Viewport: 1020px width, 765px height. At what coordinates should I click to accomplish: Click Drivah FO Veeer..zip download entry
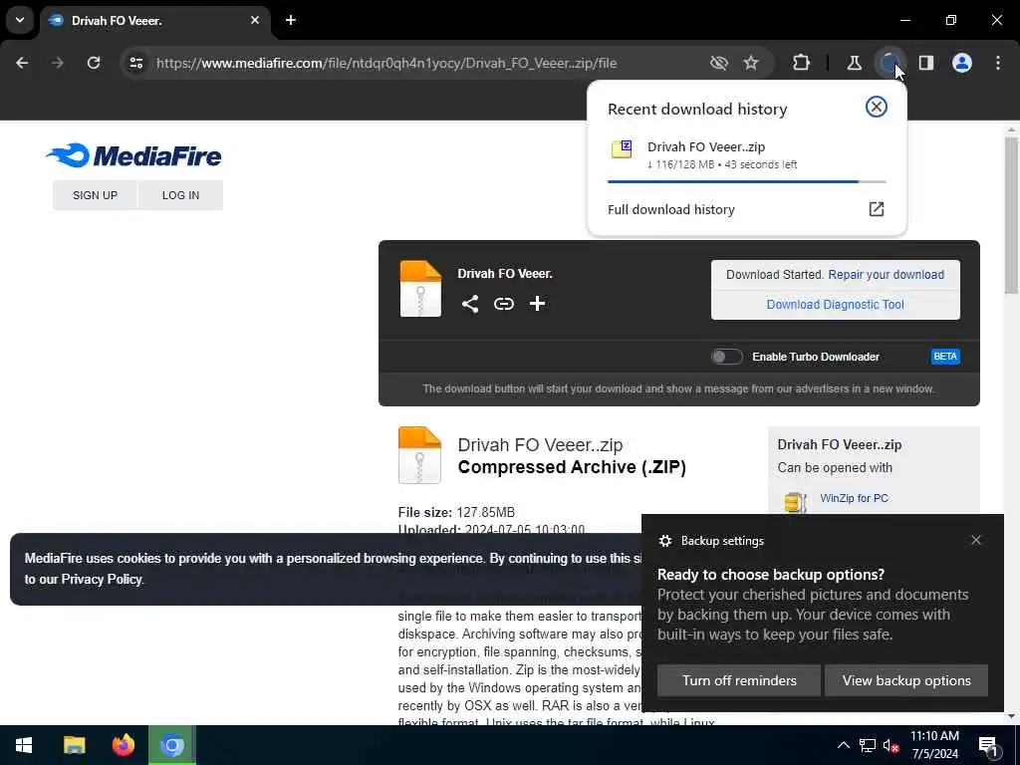[747, 154]
